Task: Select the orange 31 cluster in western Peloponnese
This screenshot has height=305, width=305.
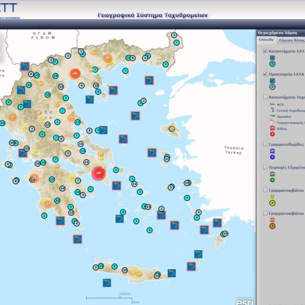Action: click(34, 178)
